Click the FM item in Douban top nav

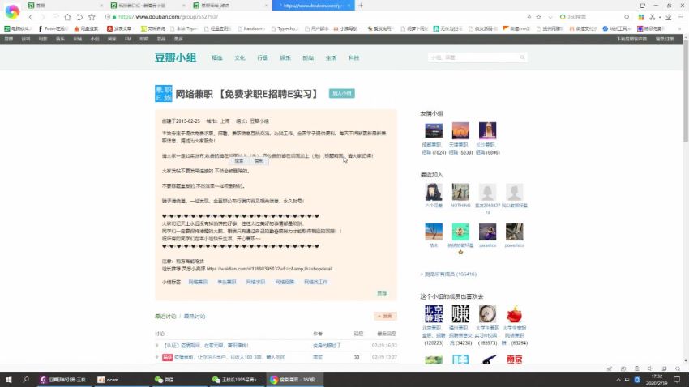128,39
